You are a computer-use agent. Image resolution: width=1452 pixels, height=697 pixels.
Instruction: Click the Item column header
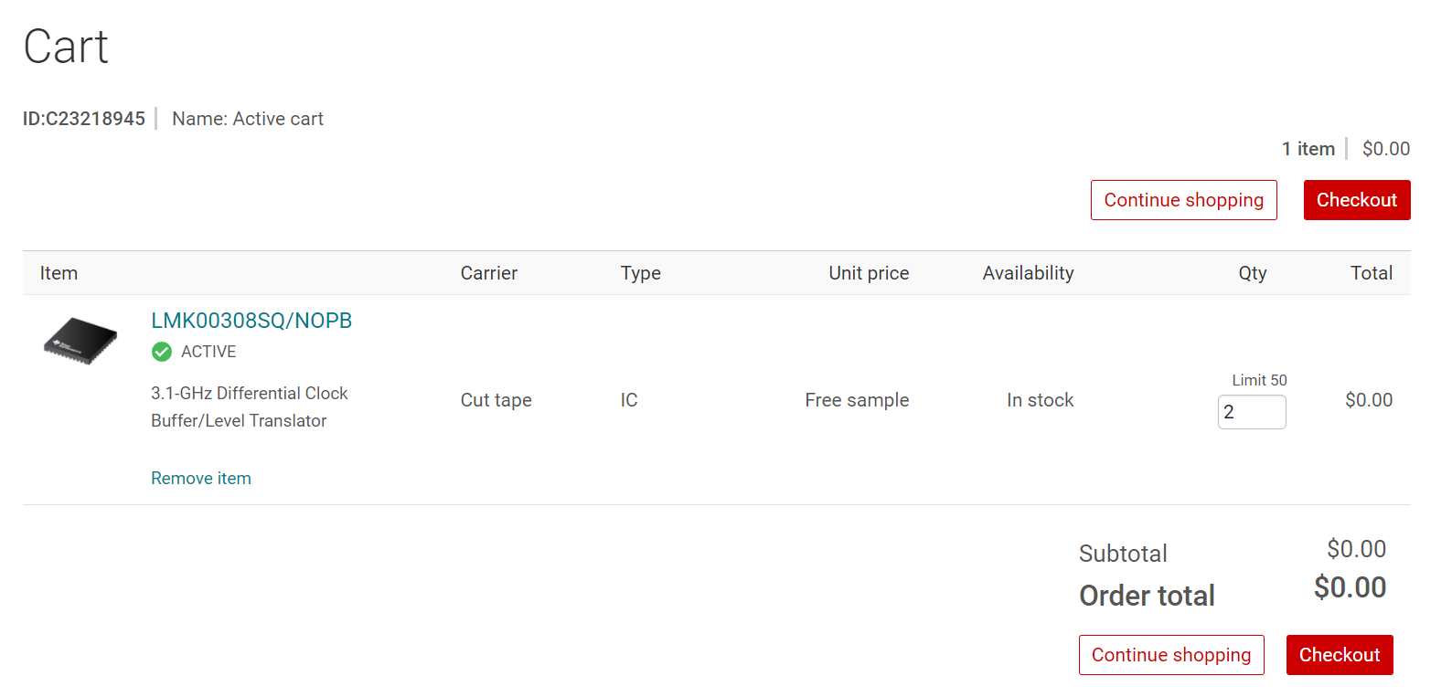click(59, 273)
